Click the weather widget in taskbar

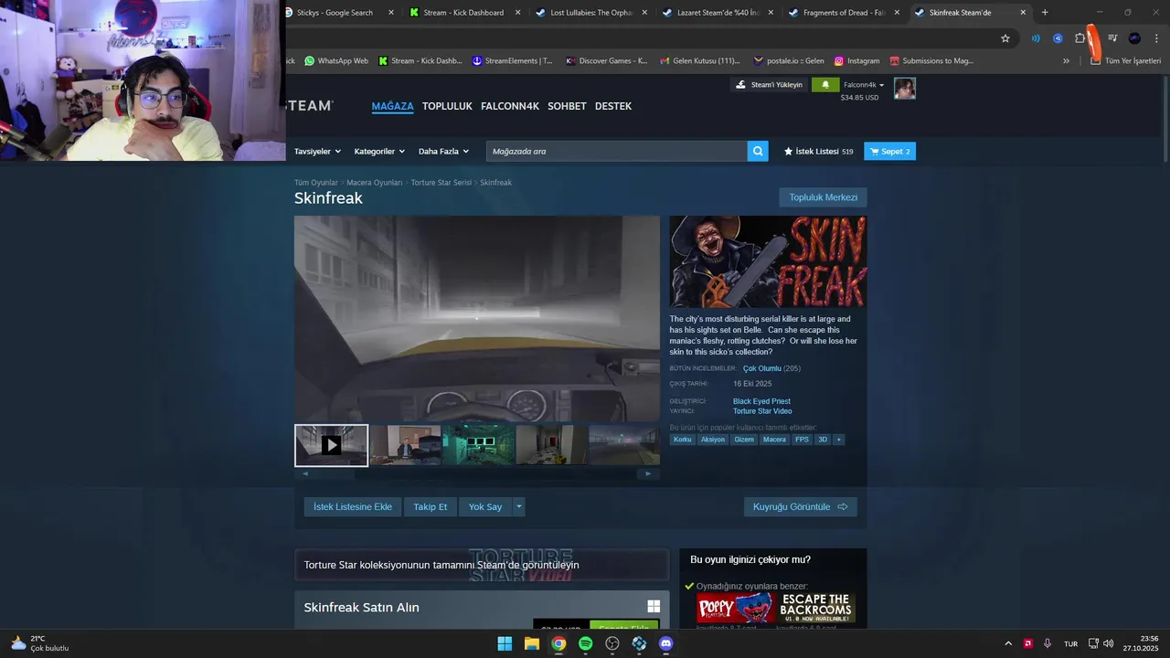point(41,643)
